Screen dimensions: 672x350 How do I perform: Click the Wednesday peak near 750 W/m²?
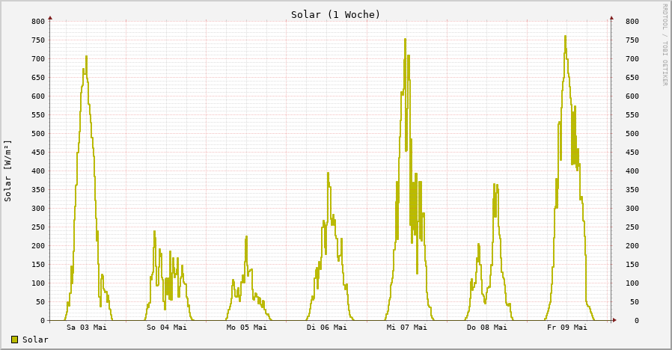coord(405,40)
